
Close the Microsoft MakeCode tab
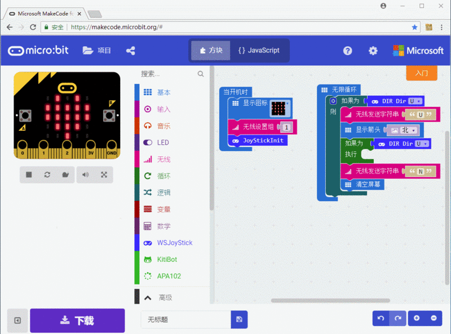pos(79,14)
